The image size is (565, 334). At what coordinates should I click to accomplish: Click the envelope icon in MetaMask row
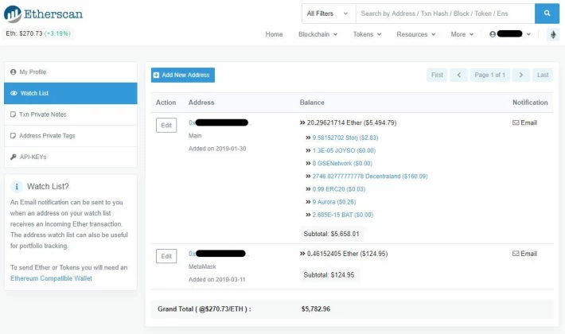point(516,254)
